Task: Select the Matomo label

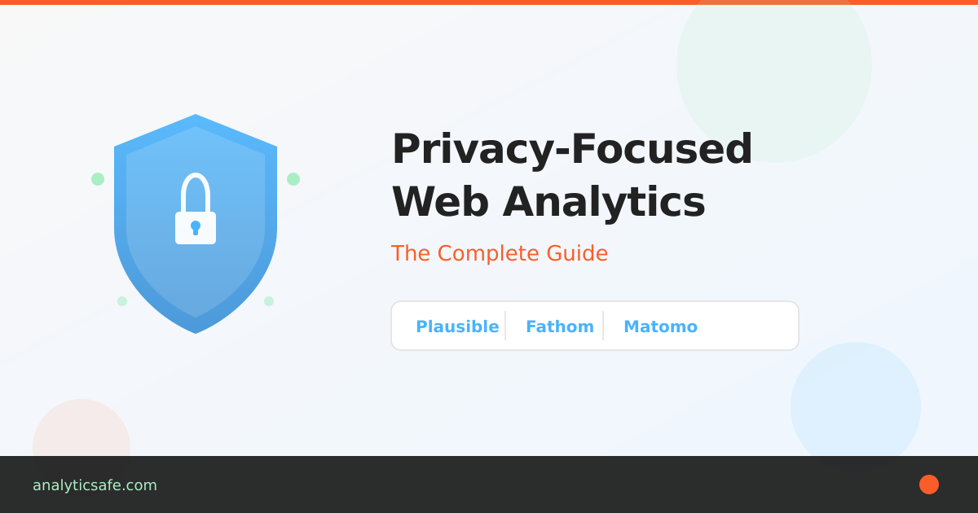Action: (660, 327)
